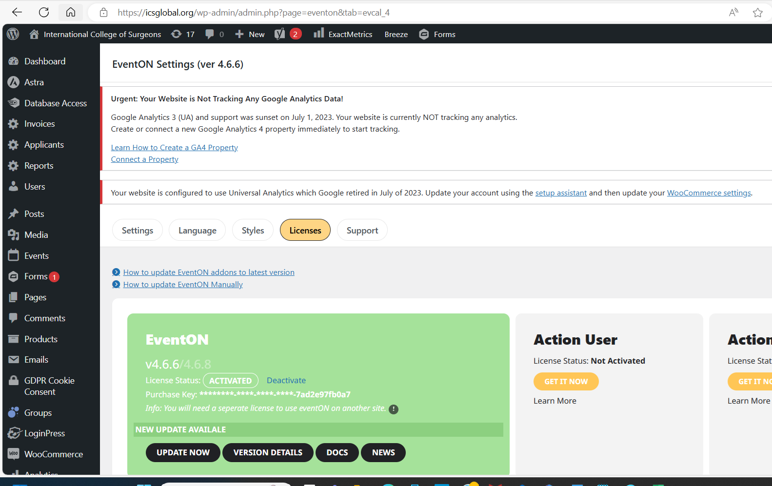
Task: Switch to the Styles tab
Action: pos(253,230)
